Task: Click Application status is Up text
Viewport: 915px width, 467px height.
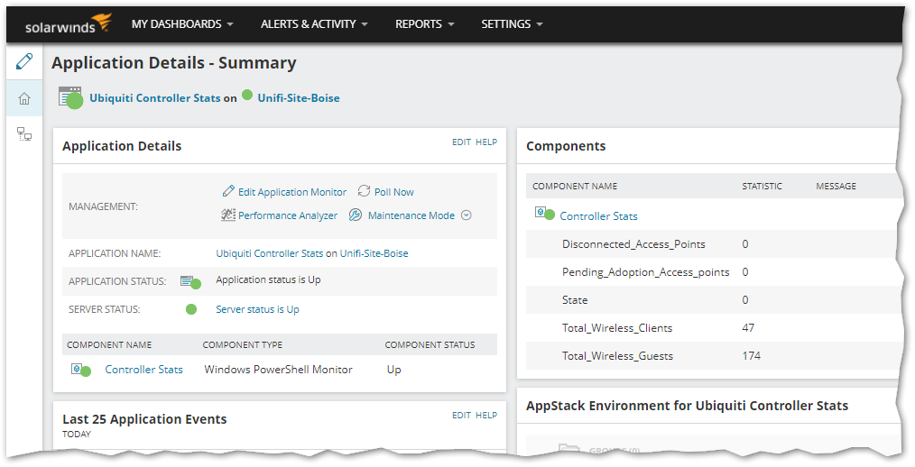Action: coord(268,279)
